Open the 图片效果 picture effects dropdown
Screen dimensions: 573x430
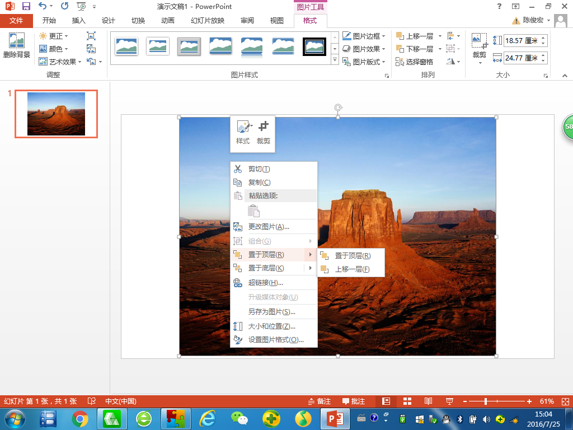(x=364, y=49)
